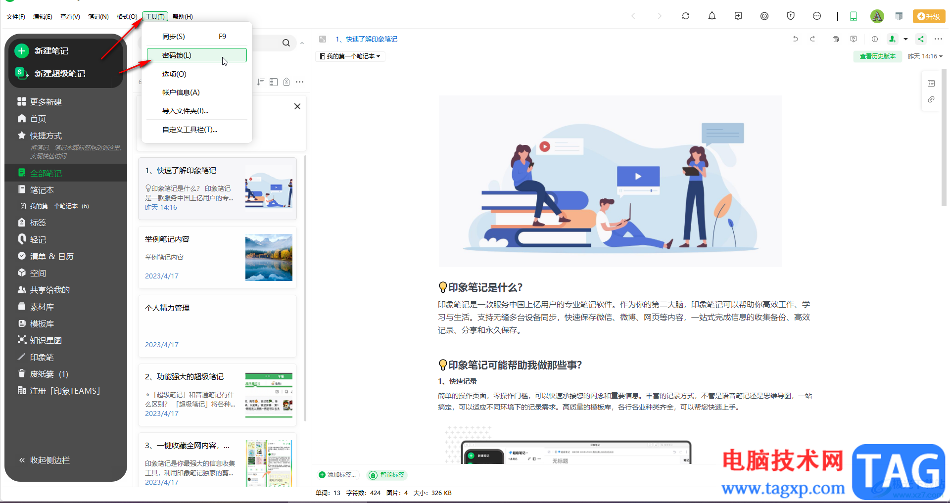This screenshot has height=503, width=950.
Task: Click the search magnifier icon
Action: pyautogui.click(x=286, y=43)
